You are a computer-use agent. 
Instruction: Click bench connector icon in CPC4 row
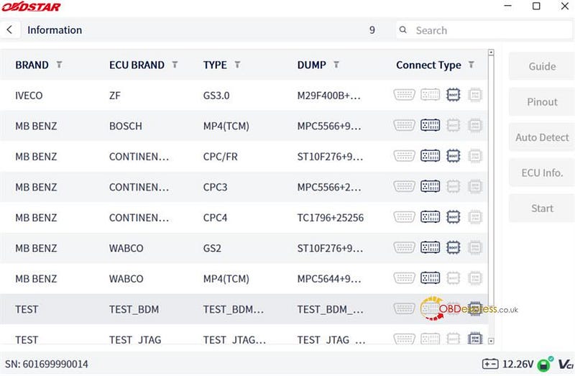point(430,217)
